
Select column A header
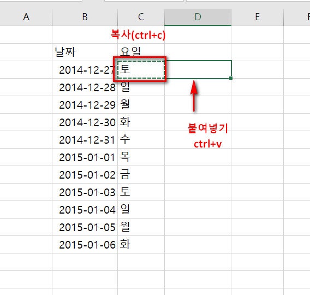click(x=26, y=17)
